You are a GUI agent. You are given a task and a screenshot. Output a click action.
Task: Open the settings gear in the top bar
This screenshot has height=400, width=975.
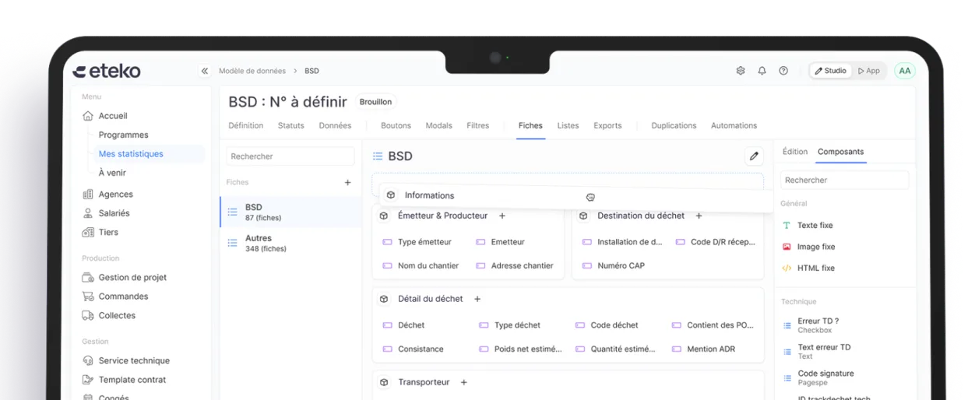741,71
